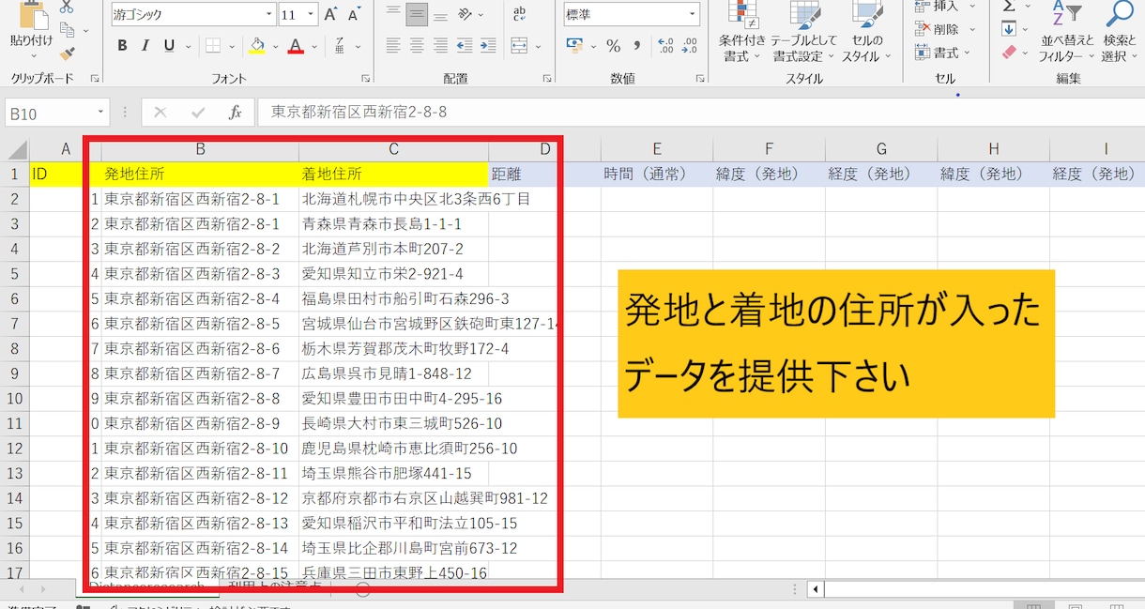Toggle center horizontal alignment
Image resolution: width=1145 pixels, height=609 pixels.
417,46
